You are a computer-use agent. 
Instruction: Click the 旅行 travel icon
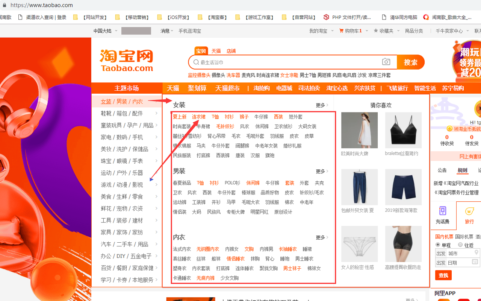click(x=469, y=211)
